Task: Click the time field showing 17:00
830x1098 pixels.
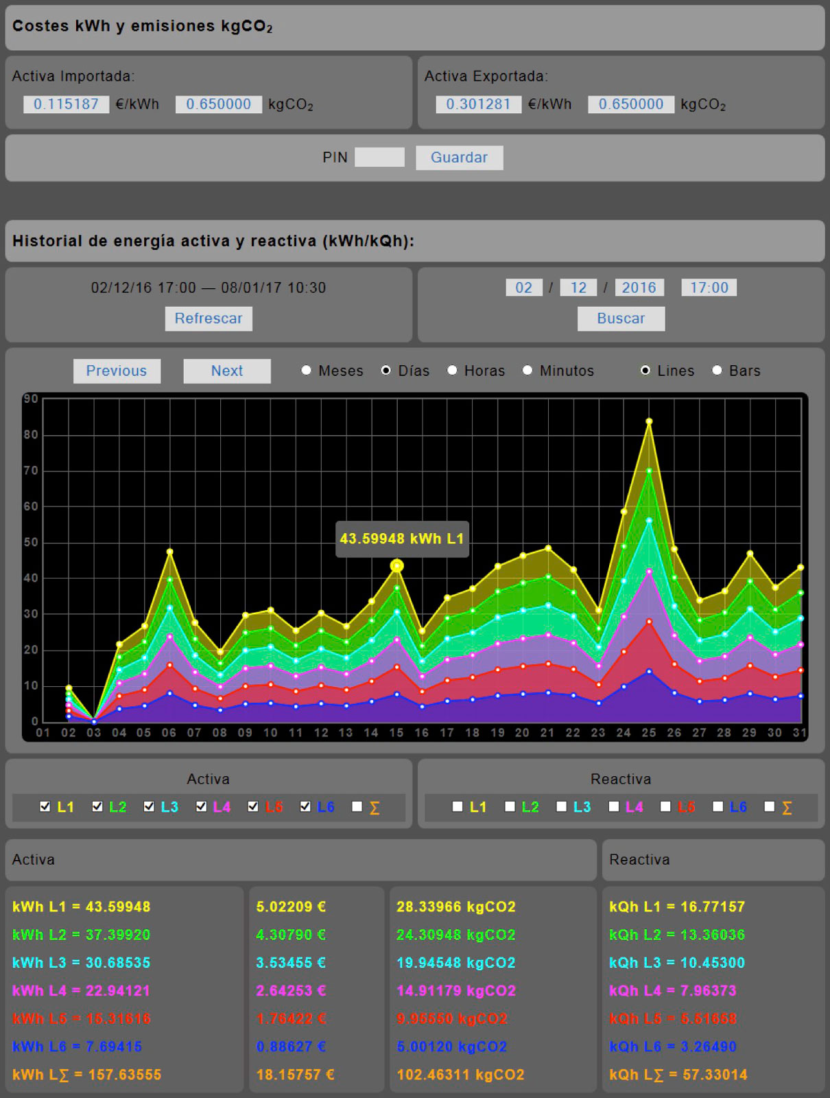Action: tap(709, 288)
